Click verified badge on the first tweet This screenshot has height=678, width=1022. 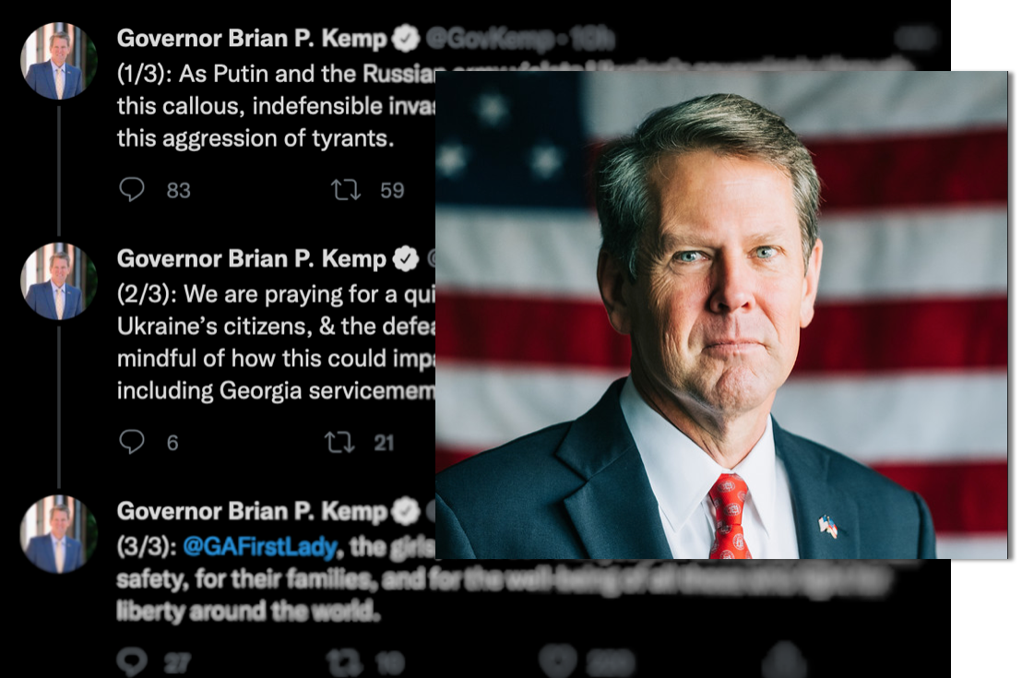pyautogui.click(x=406, y=39)
